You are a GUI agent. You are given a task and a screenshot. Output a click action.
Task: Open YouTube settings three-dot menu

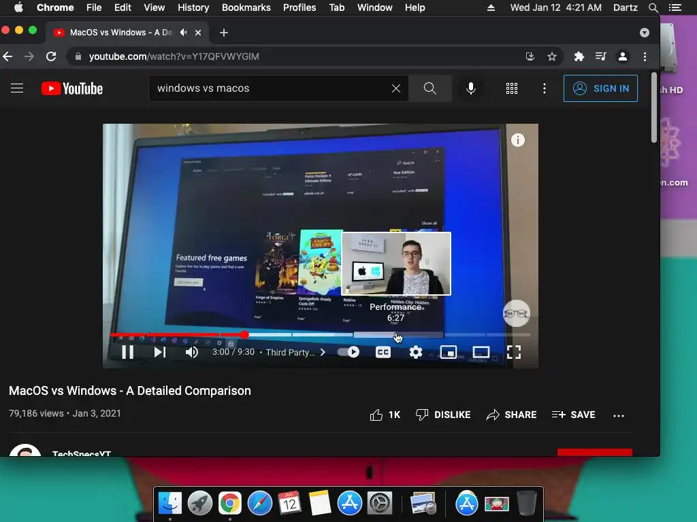click(544, 88)
